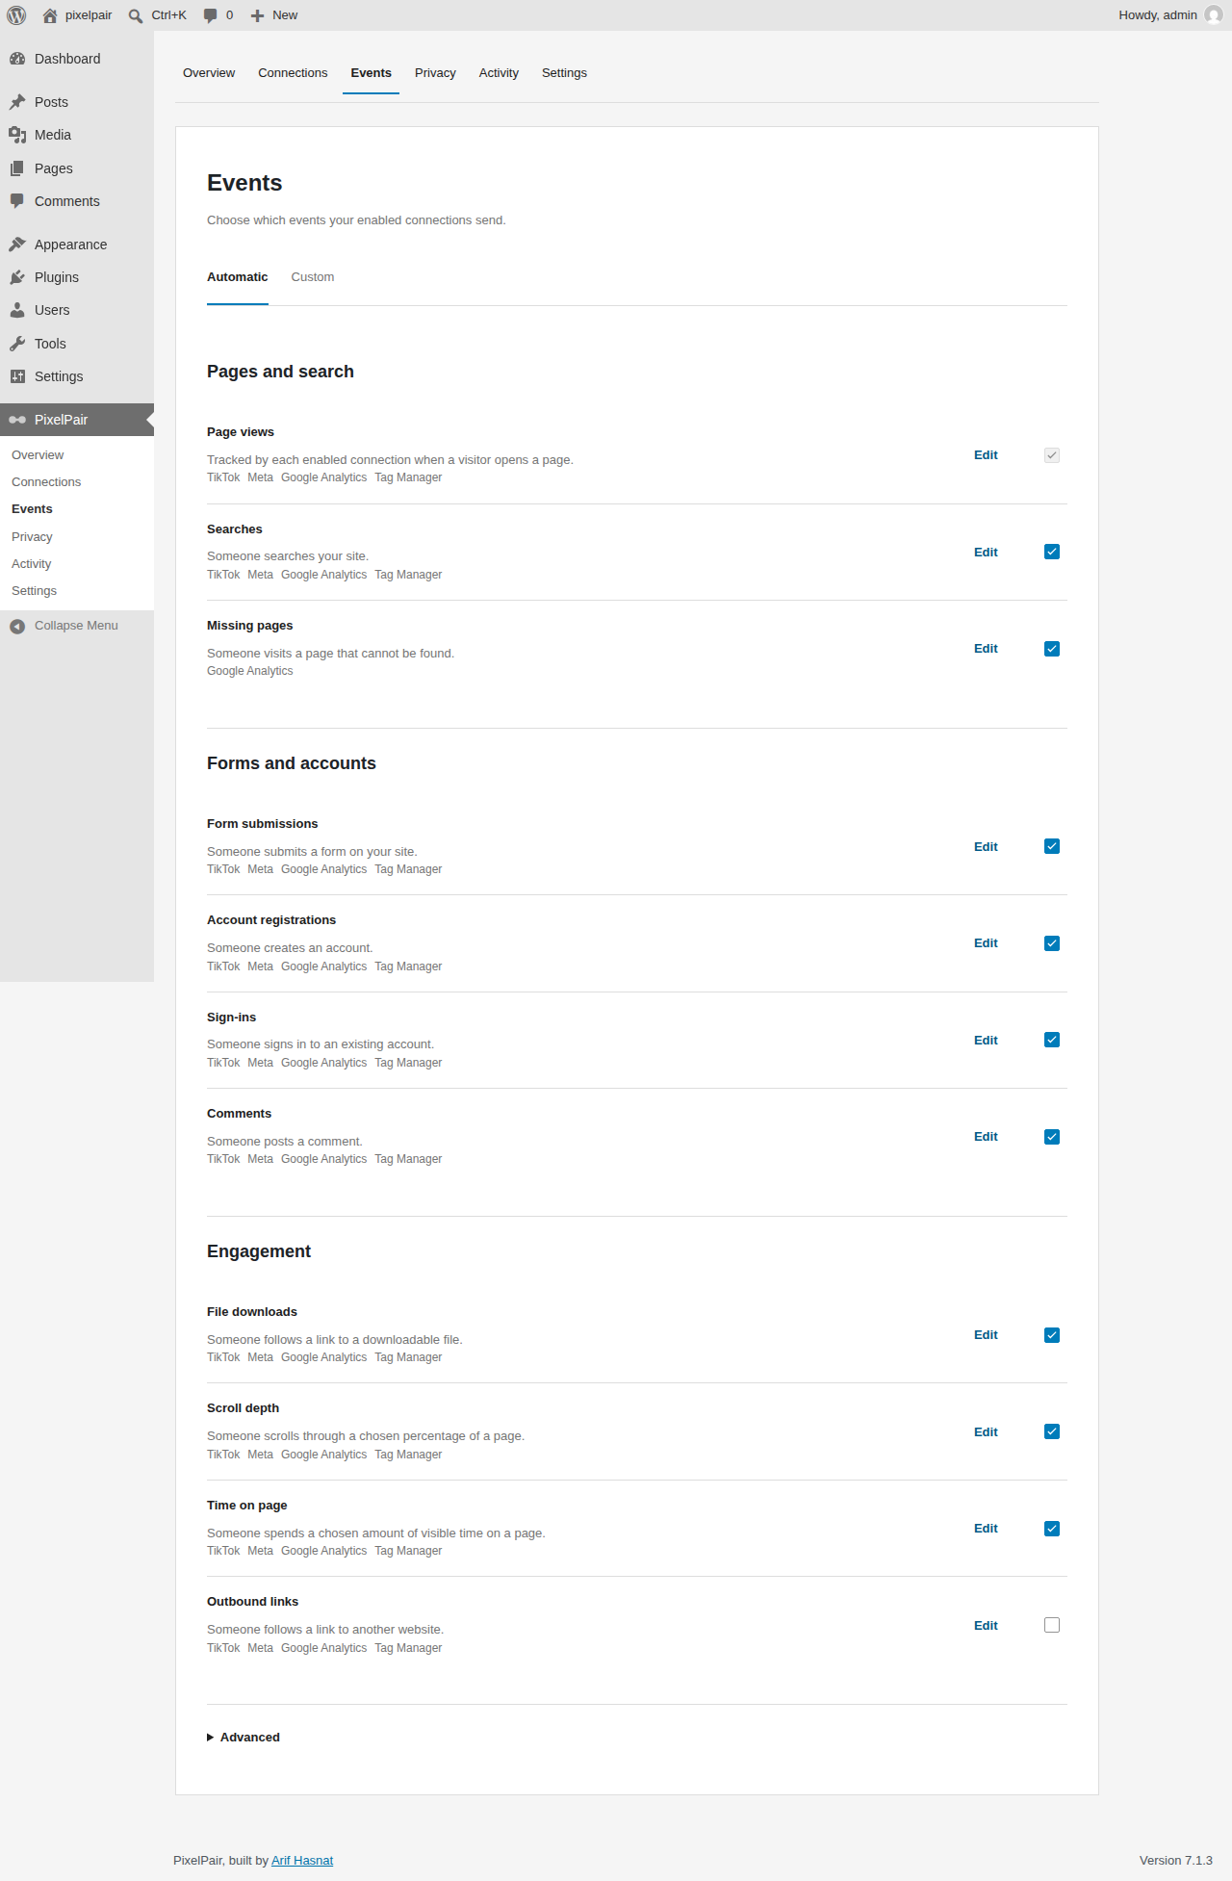Click the 'Howdy, admin' greeting
The height and width of the screenshot is (1881, 1232).
point(1158,15)
